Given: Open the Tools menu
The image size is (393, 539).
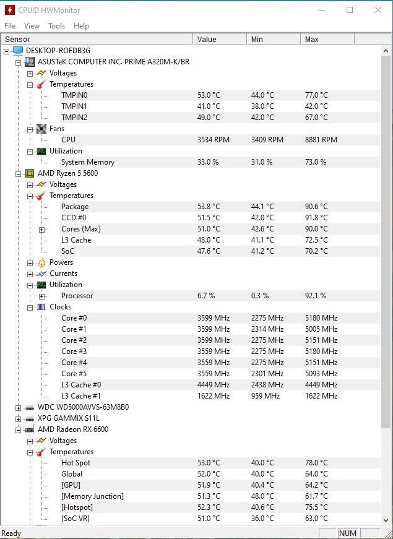Looking at the screenshot, I should click(x=56, y=26).
